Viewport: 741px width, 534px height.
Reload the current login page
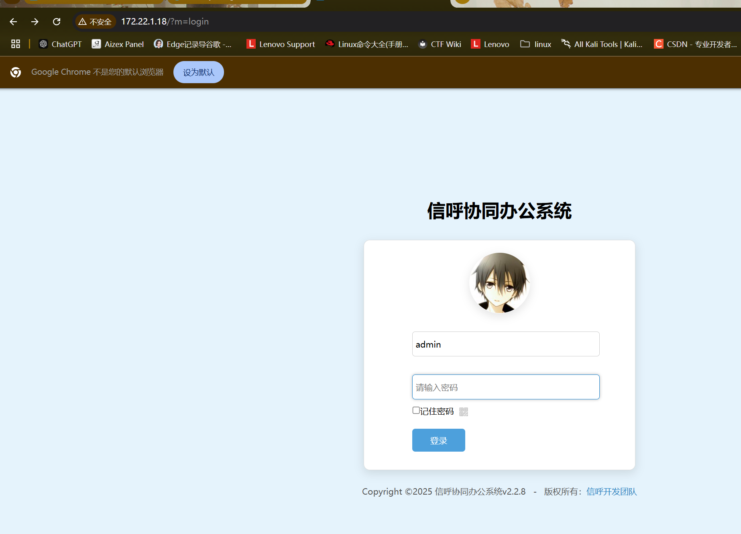(57, 22)
